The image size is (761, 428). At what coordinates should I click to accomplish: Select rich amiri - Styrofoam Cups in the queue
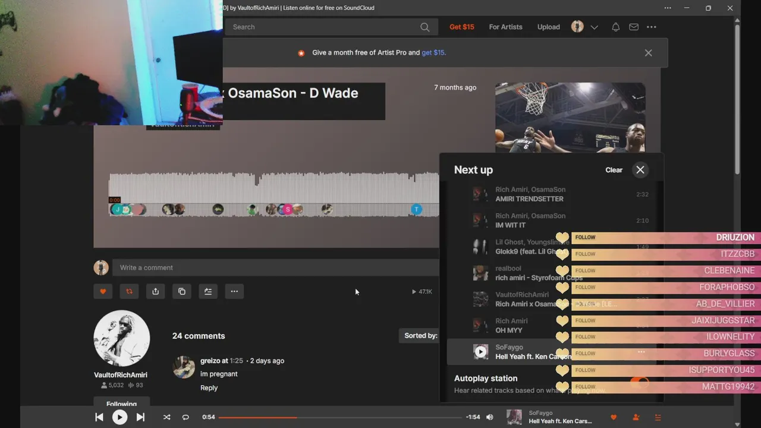tap(539, 278)
